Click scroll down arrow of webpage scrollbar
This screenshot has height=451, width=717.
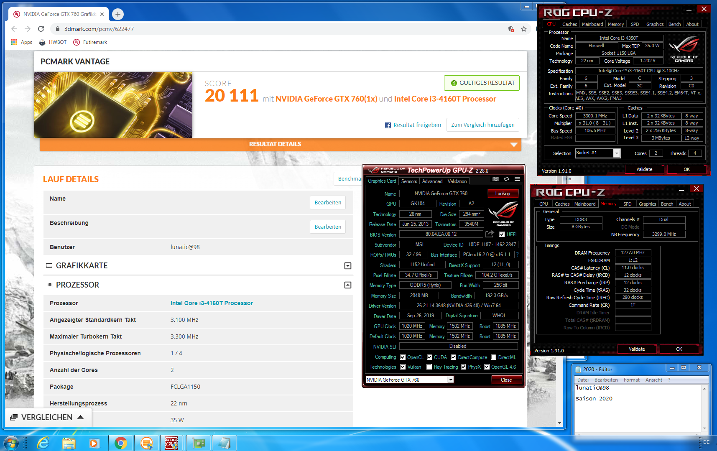coord(560,423)
